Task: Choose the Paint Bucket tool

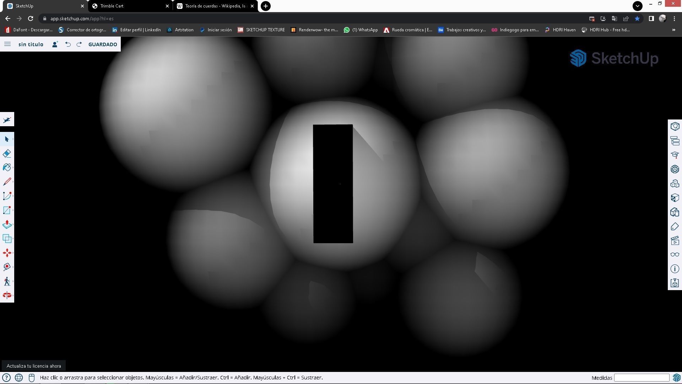Action: click(x=7, y=167)
